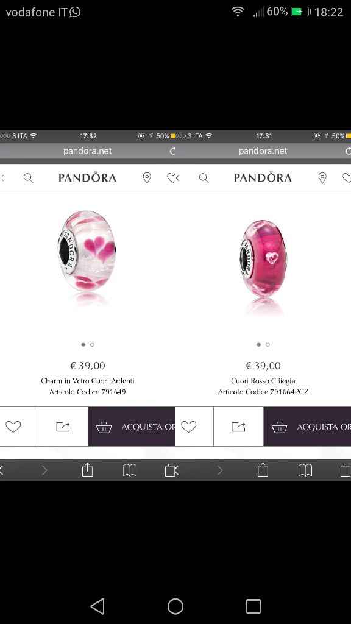The image size is (351, 624).
Task: Open store locator pin in left header
Action: (x=147, y=178)
